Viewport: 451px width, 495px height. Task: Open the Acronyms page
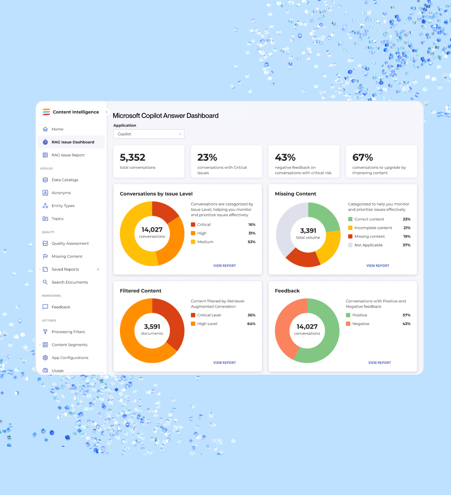[x=71, y=193]
